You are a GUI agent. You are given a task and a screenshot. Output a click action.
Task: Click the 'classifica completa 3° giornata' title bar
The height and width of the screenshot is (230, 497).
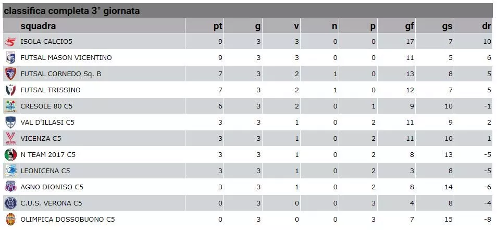(248, 11)
